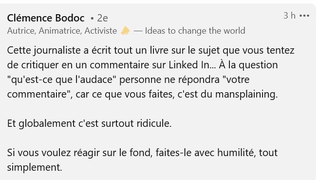The height and width of the screenshot is (180, 319).
Task: Click the bell emoji in the headline
Action: pyautogui.click(x=125, y=31)
